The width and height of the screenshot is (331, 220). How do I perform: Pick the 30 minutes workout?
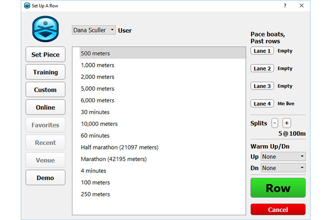click(x=95, y=112)
